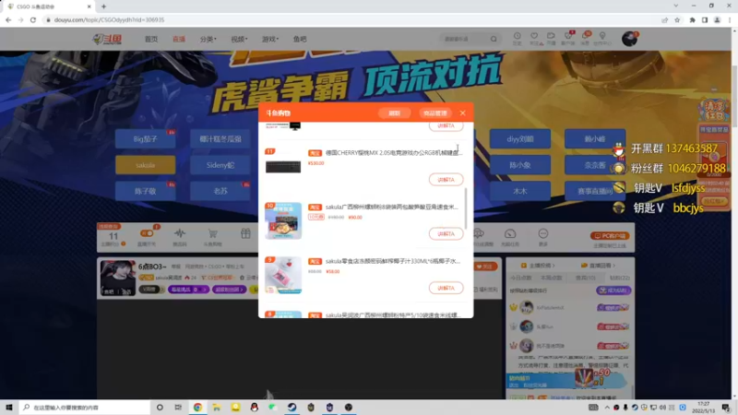Open the followed heart icon

coord(534,38)
